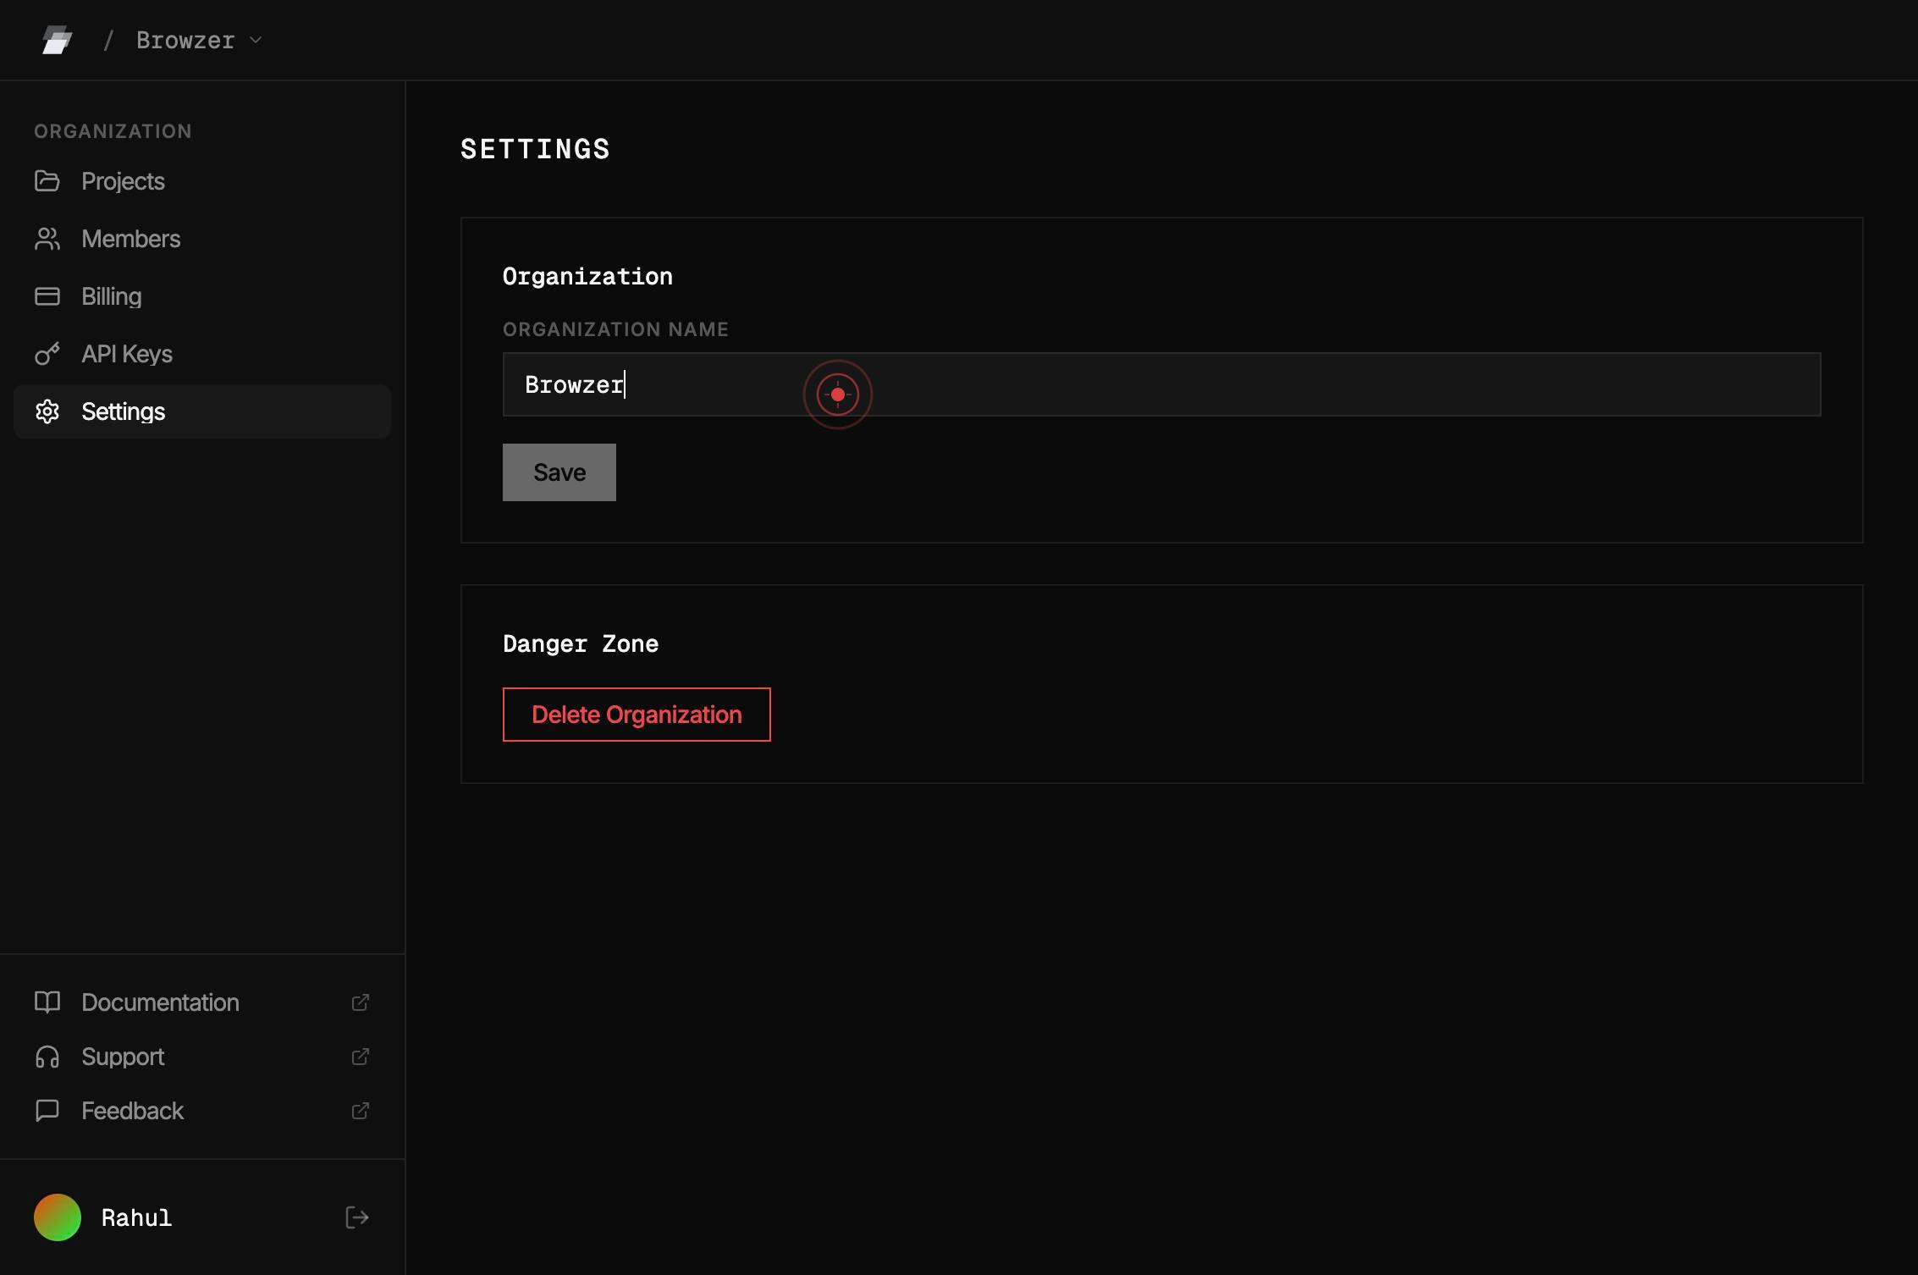
Task: Click the Support headphones icon
Action: pyautogui.click(x=47, y=1057)
